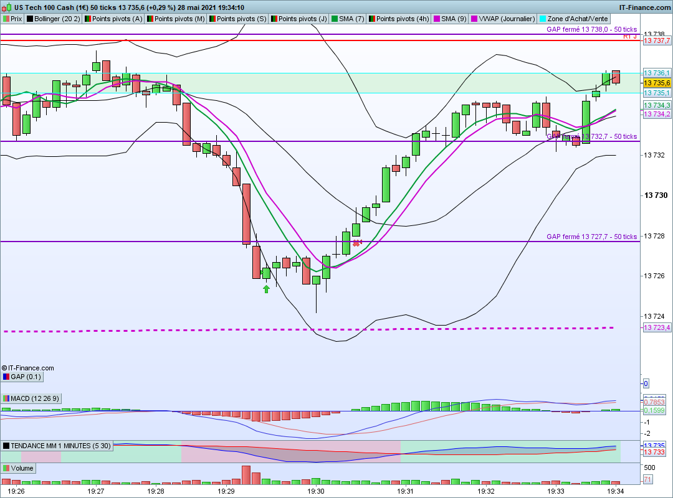Click the red X exit marker on chart

(356, 243)
